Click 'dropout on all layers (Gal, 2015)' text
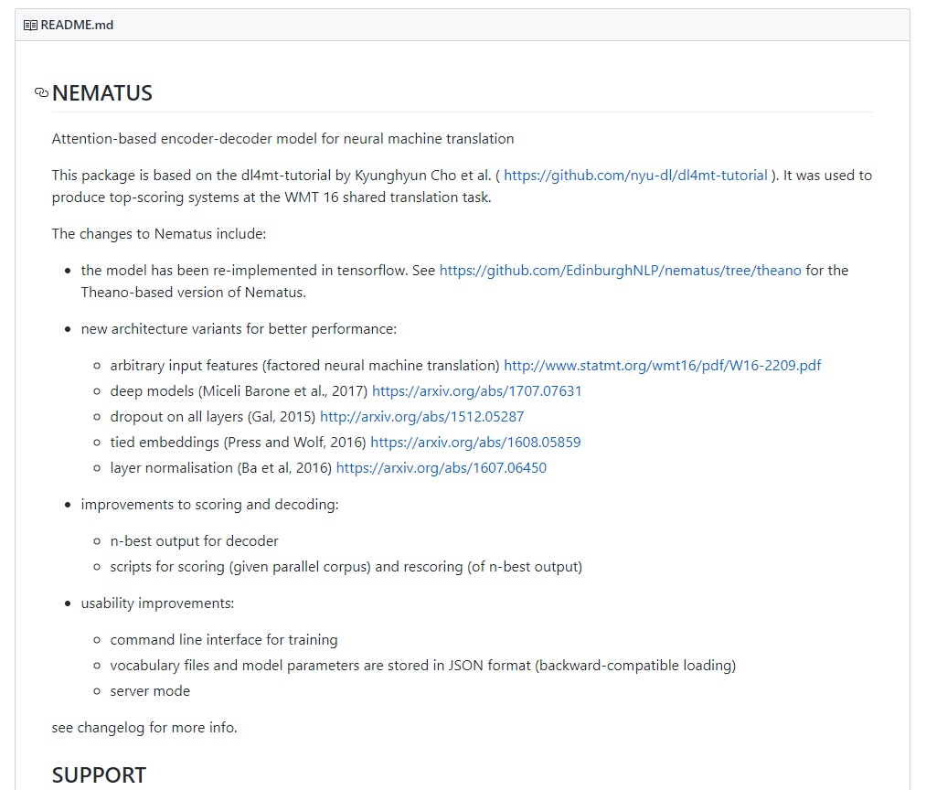The height and width of the screenshot is (790, 926). click(x=213, y=417)
